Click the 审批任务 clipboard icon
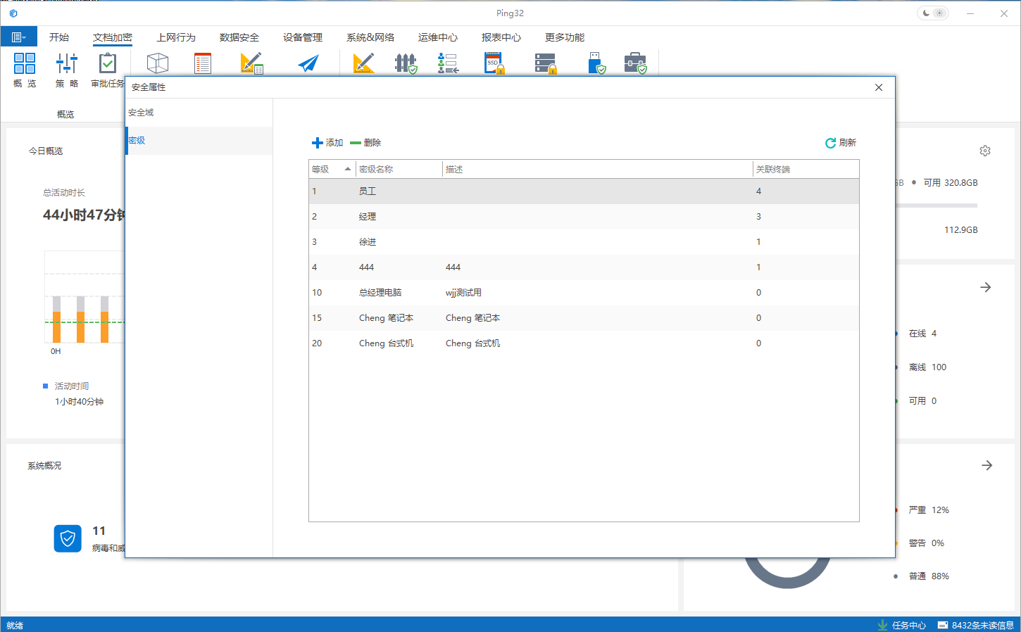This screenshot has height=632, width=1021. click(x=107, y=63)
